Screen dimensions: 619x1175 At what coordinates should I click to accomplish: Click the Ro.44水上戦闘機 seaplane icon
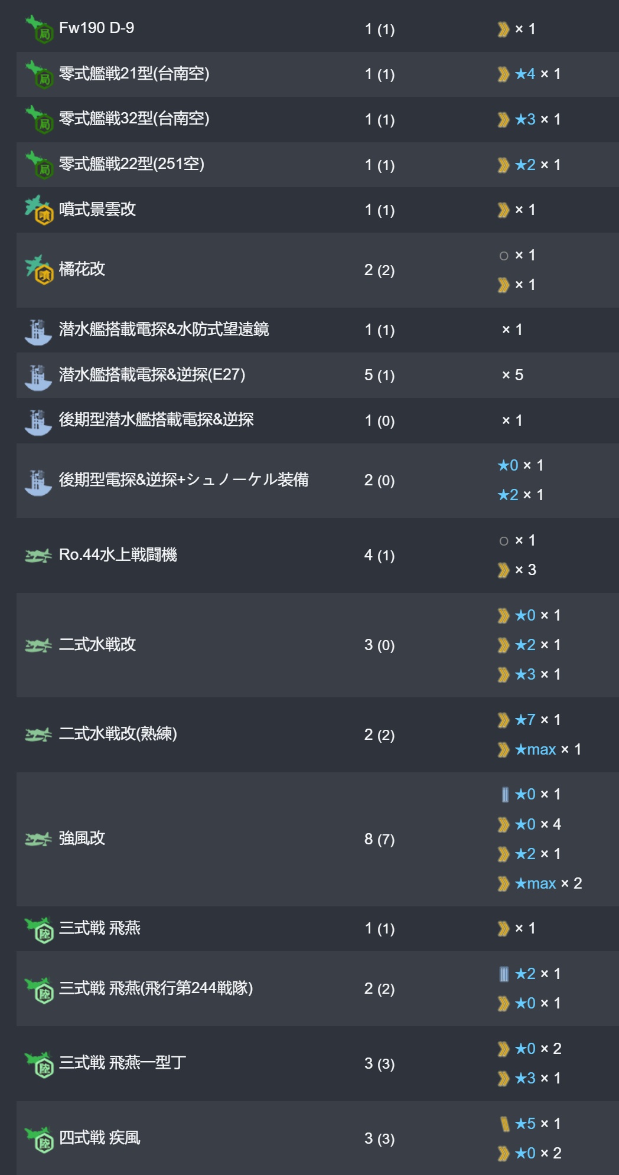coord(38,556)
